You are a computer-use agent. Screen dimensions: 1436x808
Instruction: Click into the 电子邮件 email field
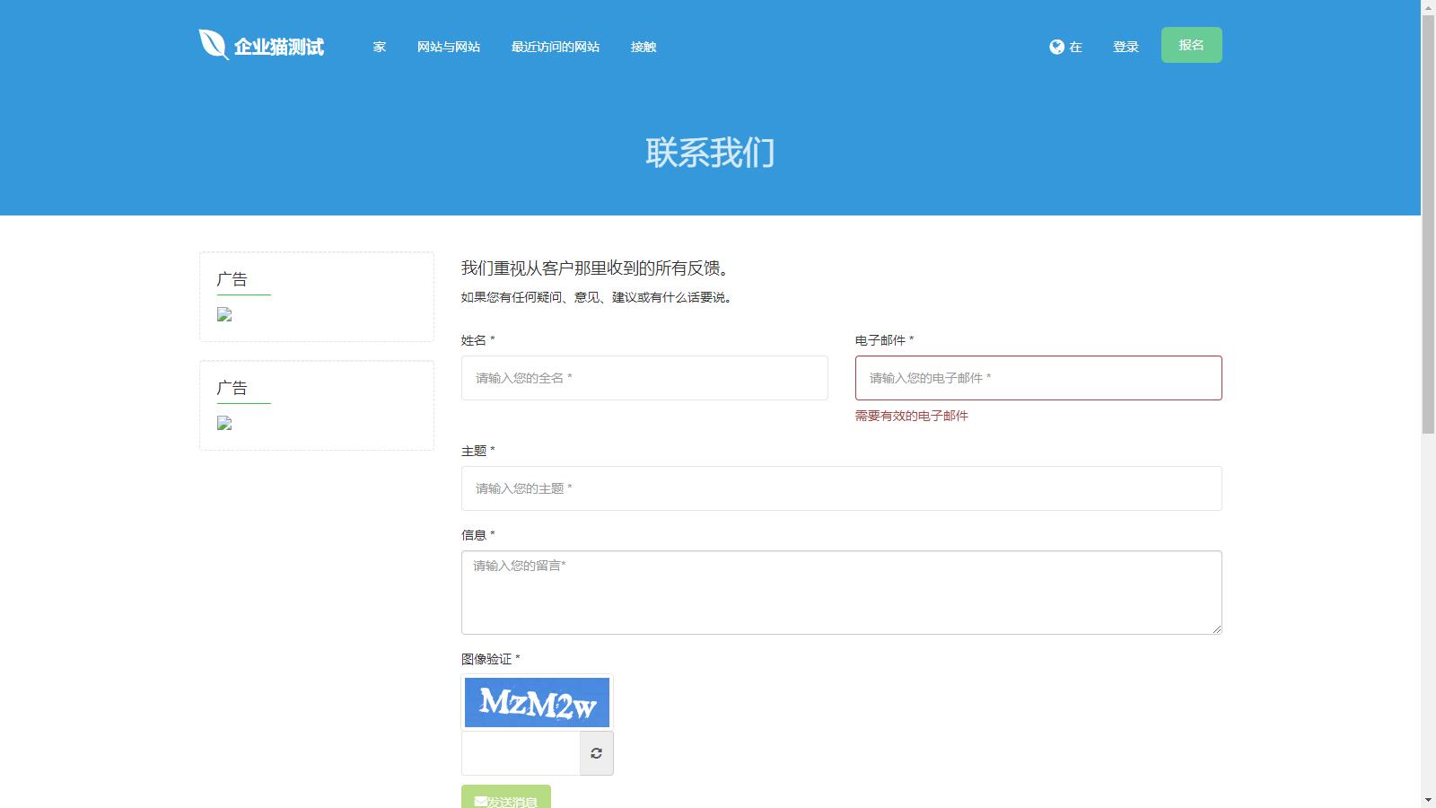(x=1038, y=378)
